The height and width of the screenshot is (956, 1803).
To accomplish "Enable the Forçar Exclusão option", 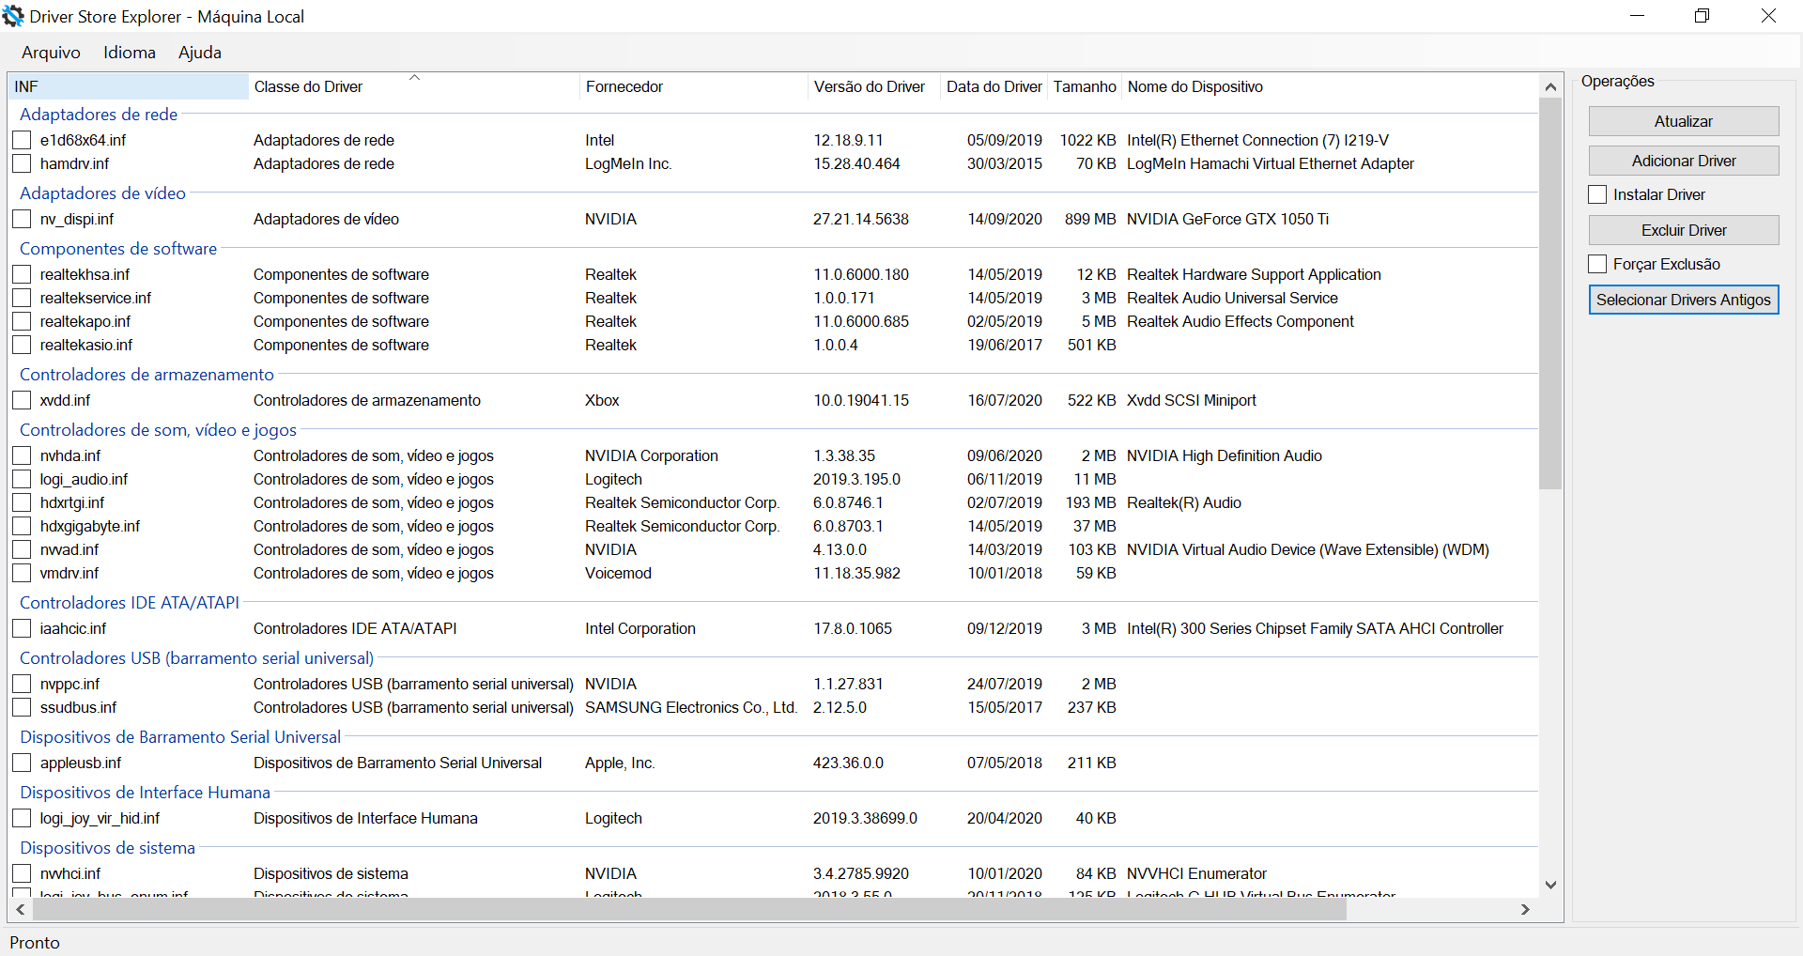I will coord(1598,264).
